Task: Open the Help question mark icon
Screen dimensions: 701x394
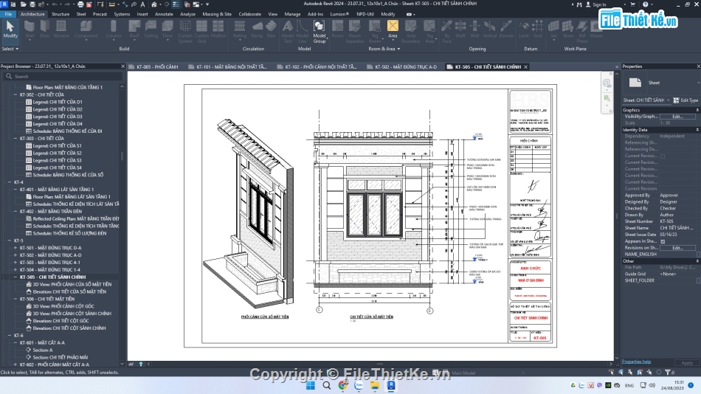Action: tap(645, 4)
